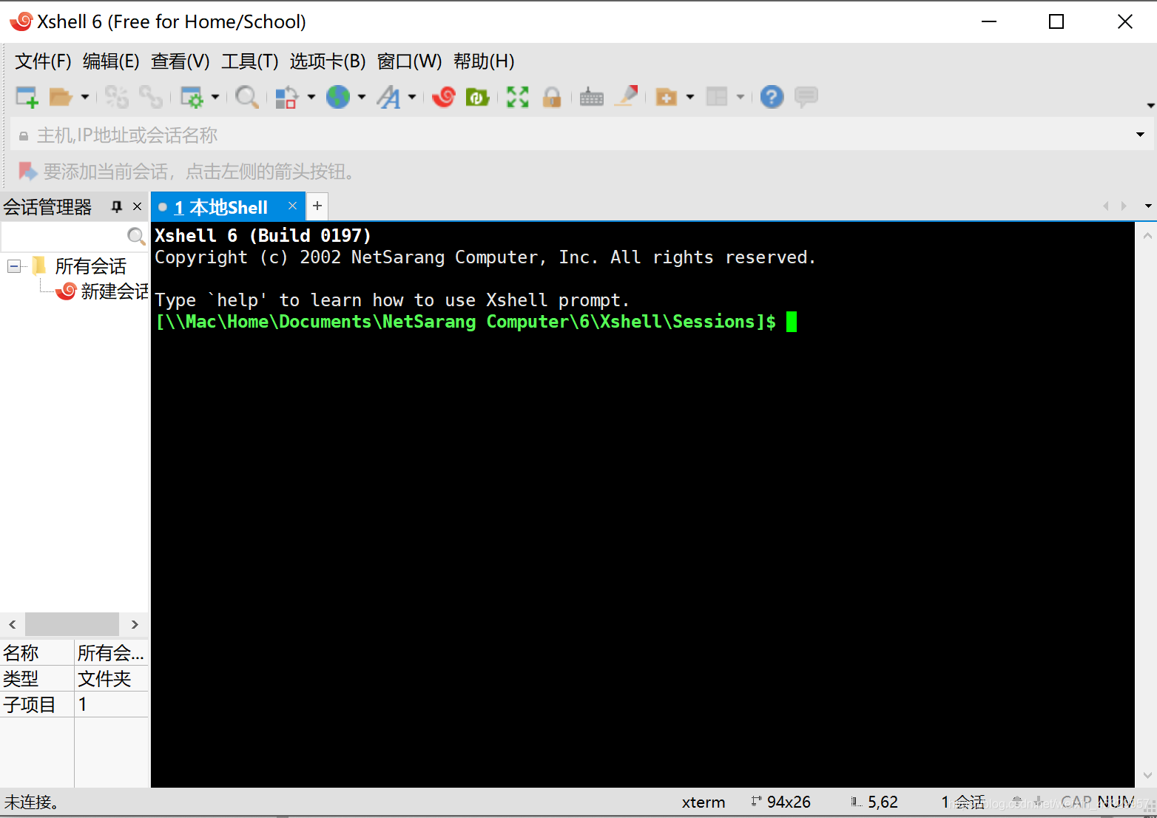The image size is (1157, 818).
Task: Open the 窗口(W) menu
Action: [410, 61]
